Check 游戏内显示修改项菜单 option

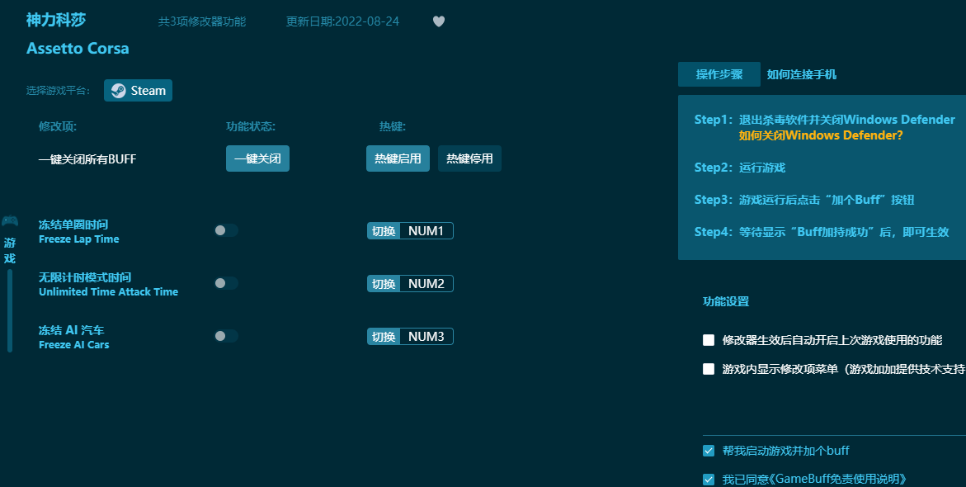(x=709, y=369)
